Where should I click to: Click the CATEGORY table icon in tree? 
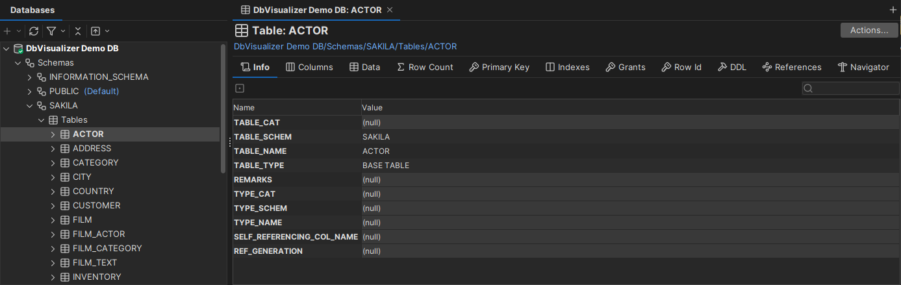point(65,163)
